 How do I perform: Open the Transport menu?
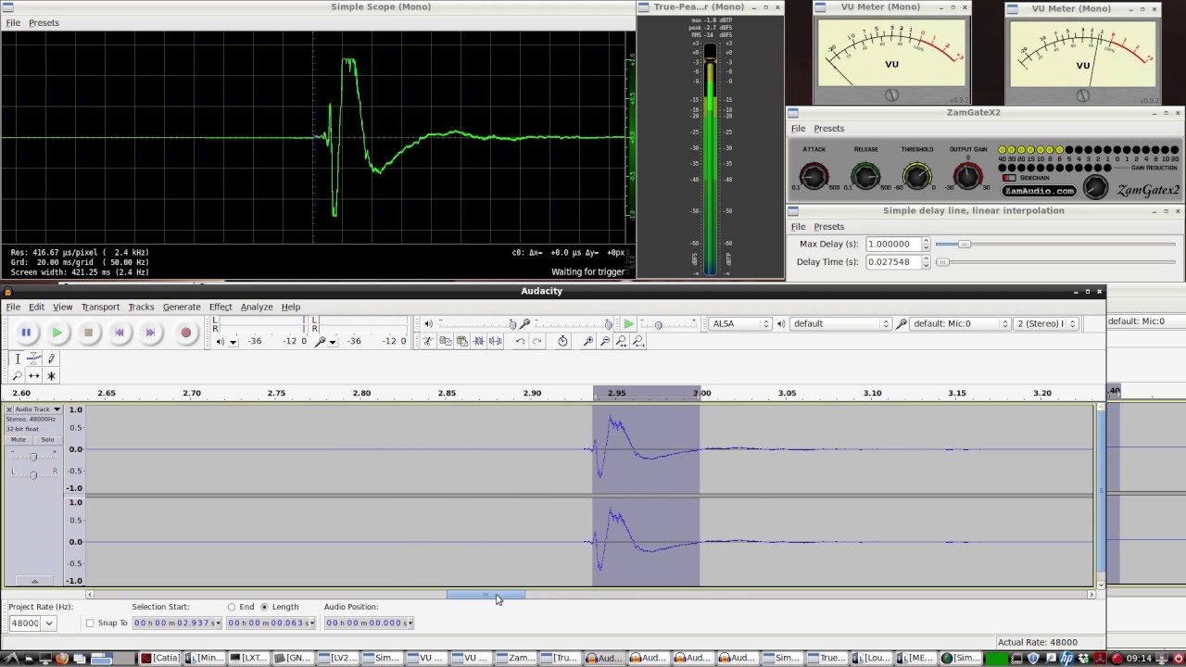100,307
